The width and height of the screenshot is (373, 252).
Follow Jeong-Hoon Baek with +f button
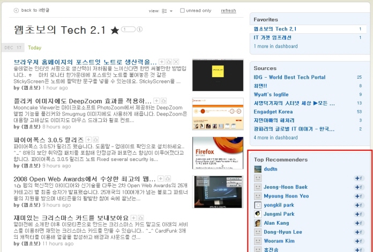(359, 187)
